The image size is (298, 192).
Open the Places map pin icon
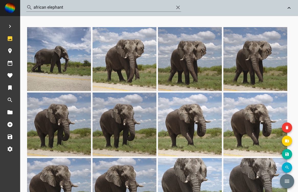tap(10, 51)
